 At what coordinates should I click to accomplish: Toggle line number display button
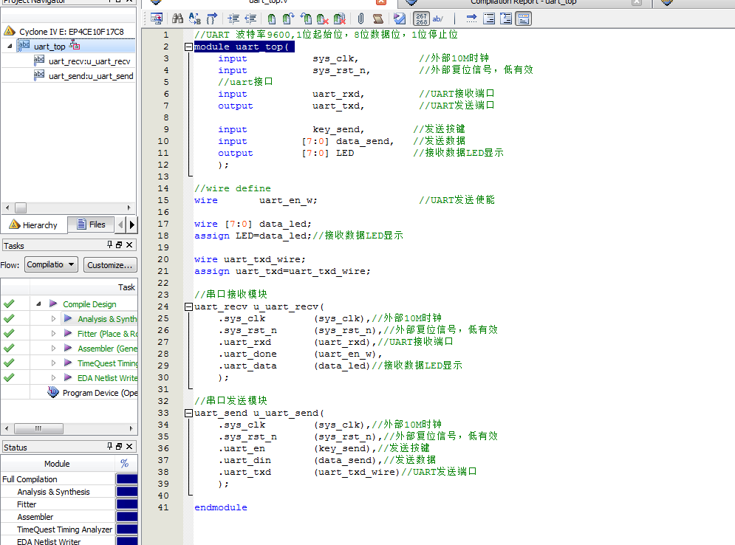coord(420,18)
